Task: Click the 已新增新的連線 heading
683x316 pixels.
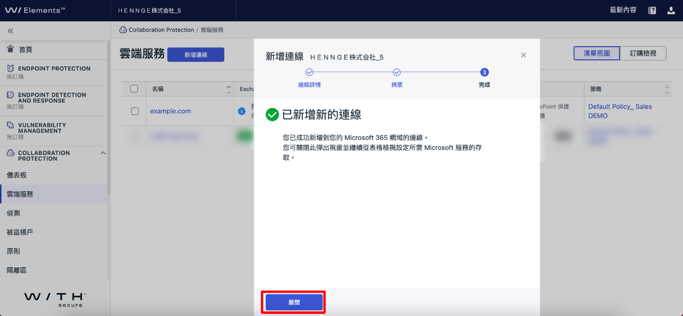Action: point(321,115)
